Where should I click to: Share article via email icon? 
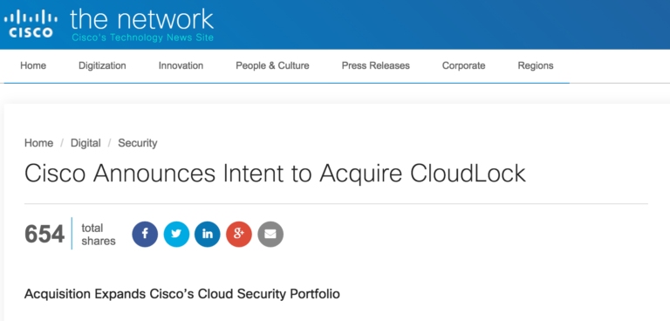[270, 235]
